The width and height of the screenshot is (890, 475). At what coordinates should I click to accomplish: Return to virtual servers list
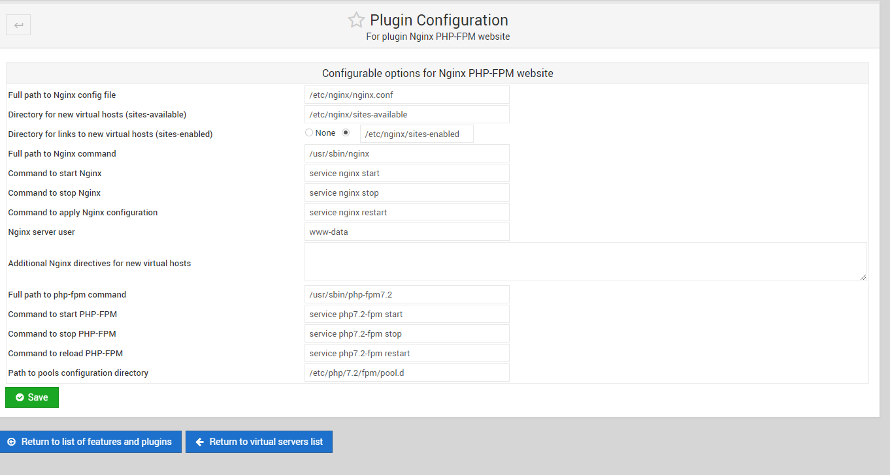point(259,442)
